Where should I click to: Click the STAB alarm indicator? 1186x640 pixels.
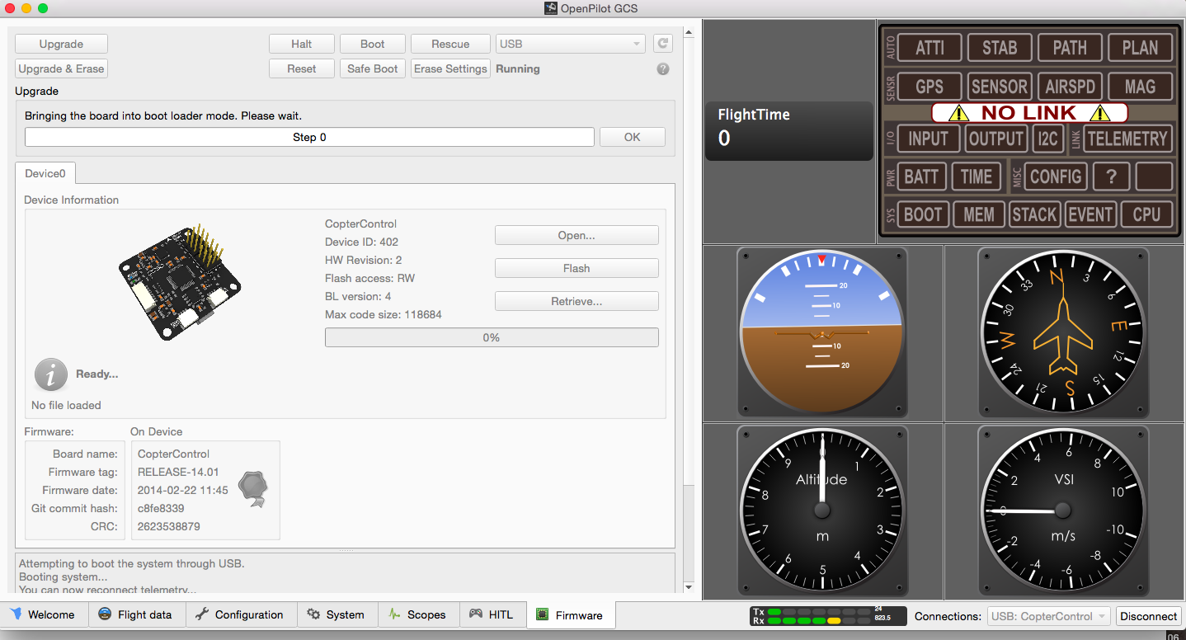click(x=1000, y=48)
